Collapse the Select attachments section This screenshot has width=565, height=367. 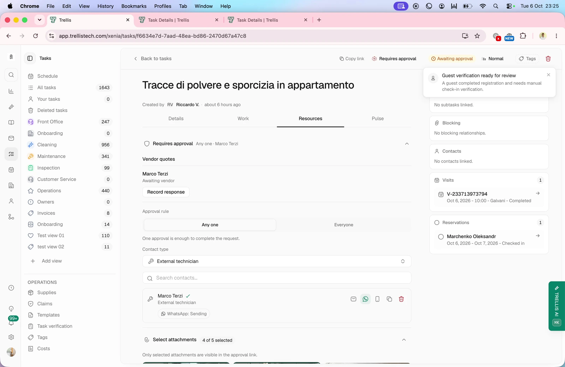(404, 340)
